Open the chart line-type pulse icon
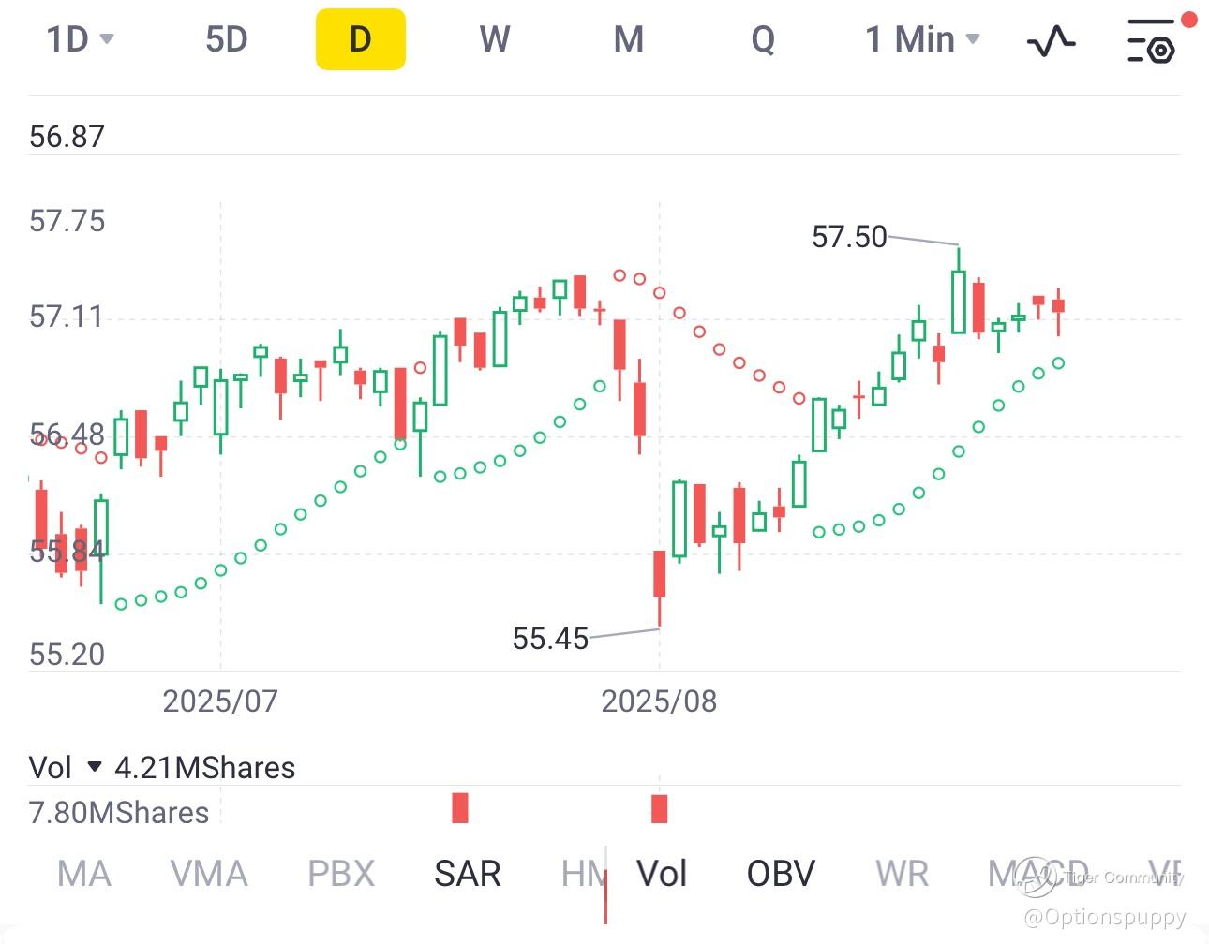This screenshot has width=1209, height=944. coord(1051,40)
